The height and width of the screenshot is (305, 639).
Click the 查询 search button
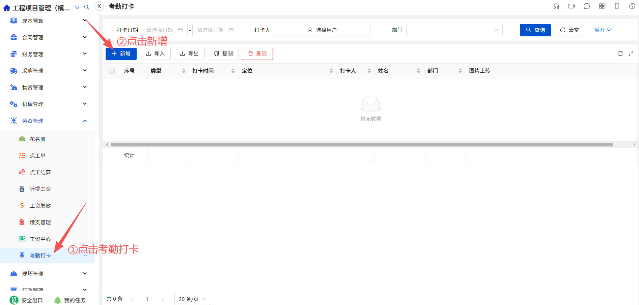[x=535, y=30]
